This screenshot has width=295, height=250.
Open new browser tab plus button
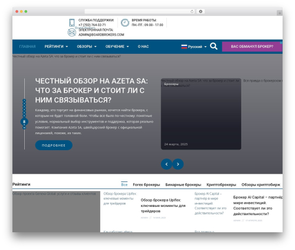[280, 13]
